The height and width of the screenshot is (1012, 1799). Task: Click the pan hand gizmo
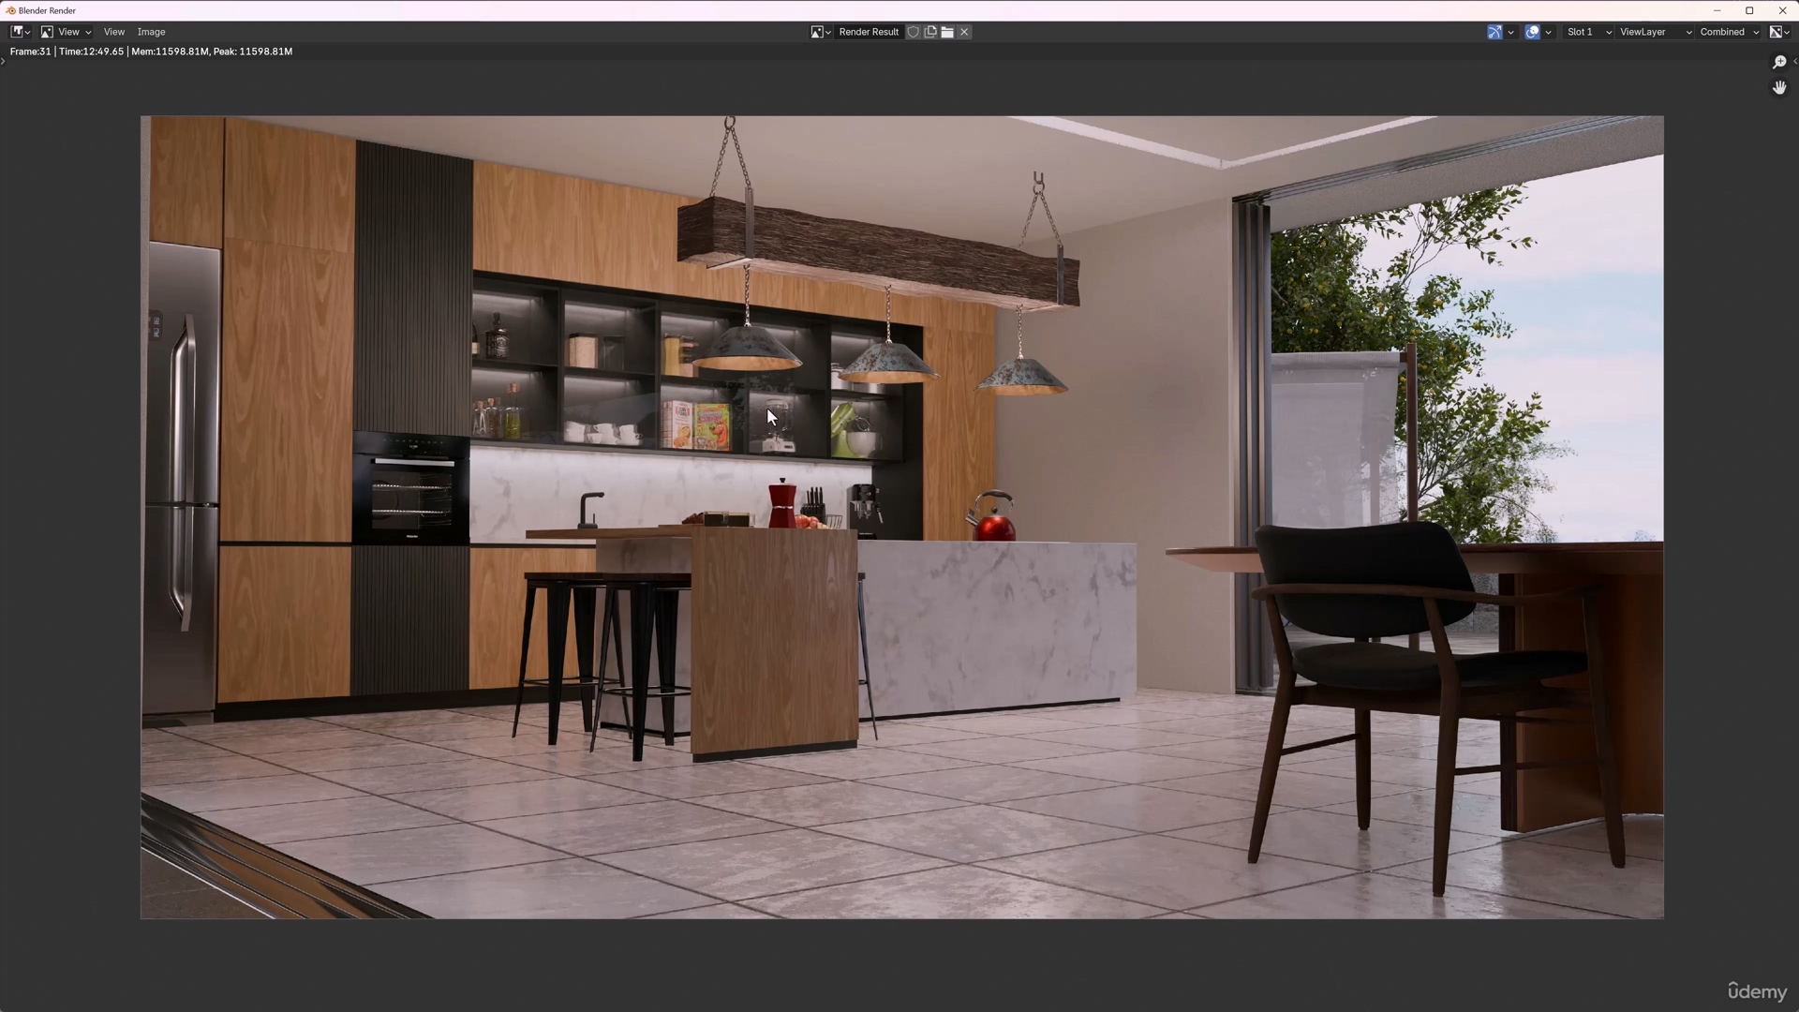(1779, 87)
